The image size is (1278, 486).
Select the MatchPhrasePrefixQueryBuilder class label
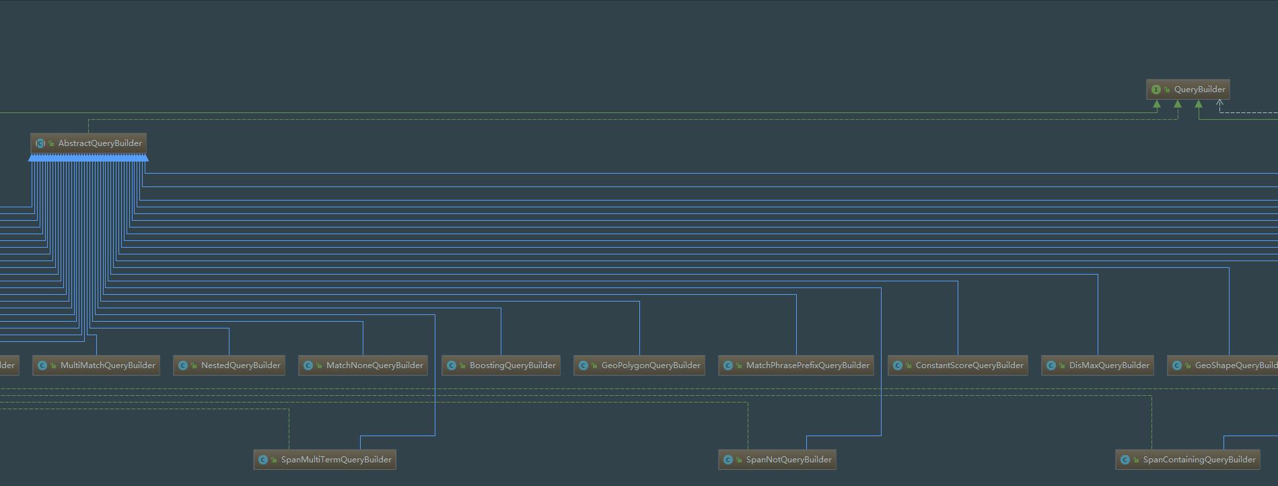[807, 366]
